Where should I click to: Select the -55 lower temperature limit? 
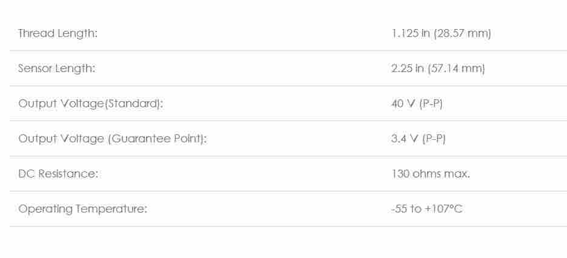pos(399,209)
